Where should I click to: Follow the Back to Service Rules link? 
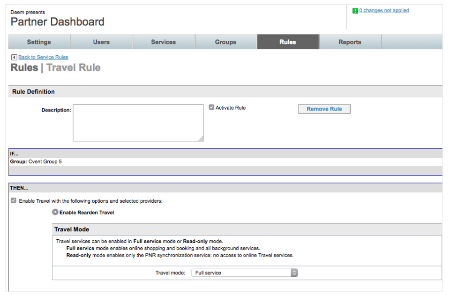(x=43, y=57)
